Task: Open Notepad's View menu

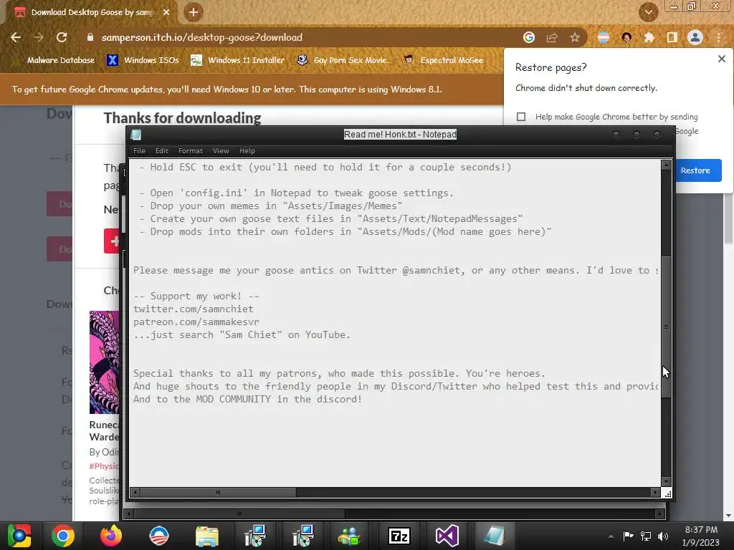Action: click(x=221, y=150)
